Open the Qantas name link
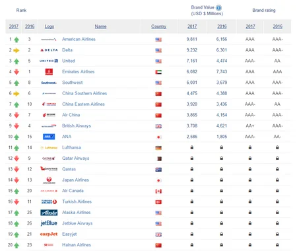 click(69, 169)
